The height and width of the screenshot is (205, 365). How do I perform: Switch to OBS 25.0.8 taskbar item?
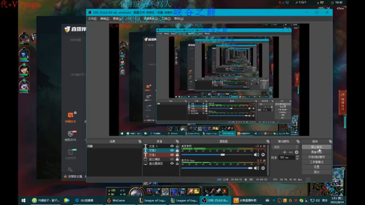click(x=215, y=200)
